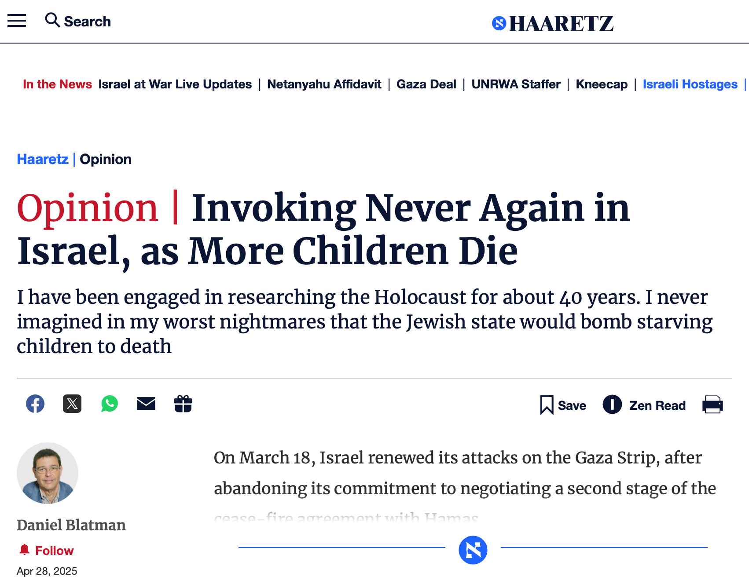Click Daniel Blatman author photo
749x580 pixels.
[x=48, y=473]
